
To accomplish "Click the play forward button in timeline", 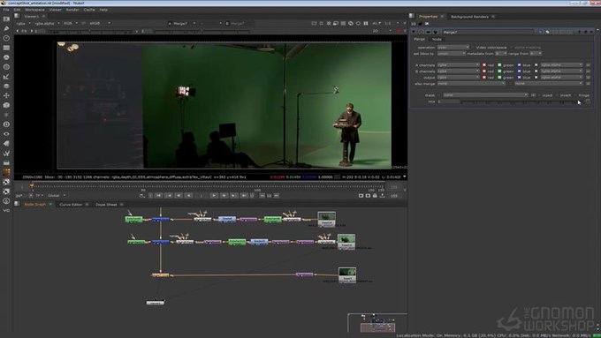I will 214,196.
